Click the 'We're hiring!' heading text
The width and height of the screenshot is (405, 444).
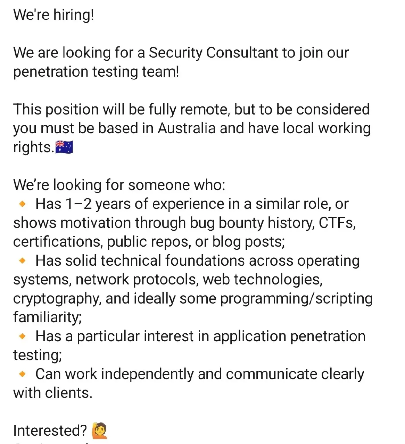(x=54, y=15)
